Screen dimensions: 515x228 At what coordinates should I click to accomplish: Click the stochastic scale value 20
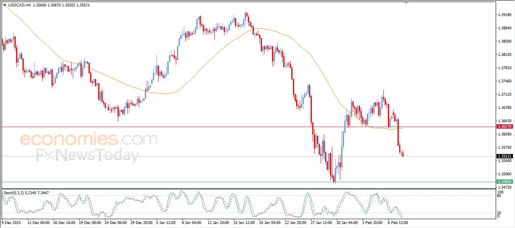point(500,213)
